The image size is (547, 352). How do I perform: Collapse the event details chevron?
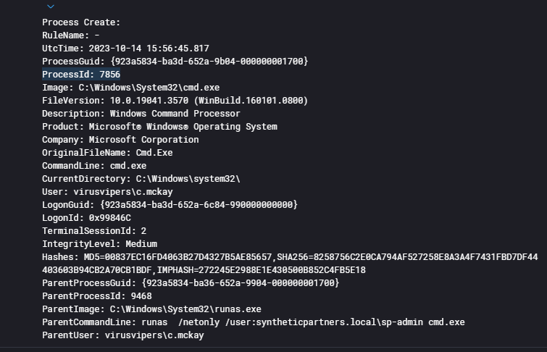coord(50,7)
